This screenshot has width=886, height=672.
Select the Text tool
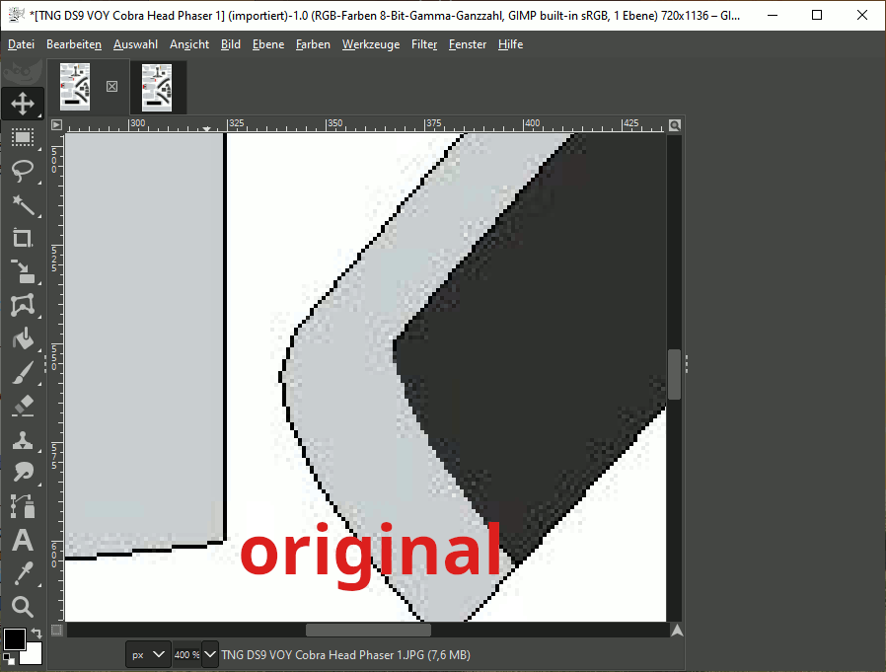tap(22, 541)
